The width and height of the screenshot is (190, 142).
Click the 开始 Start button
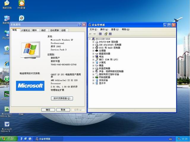9,139
